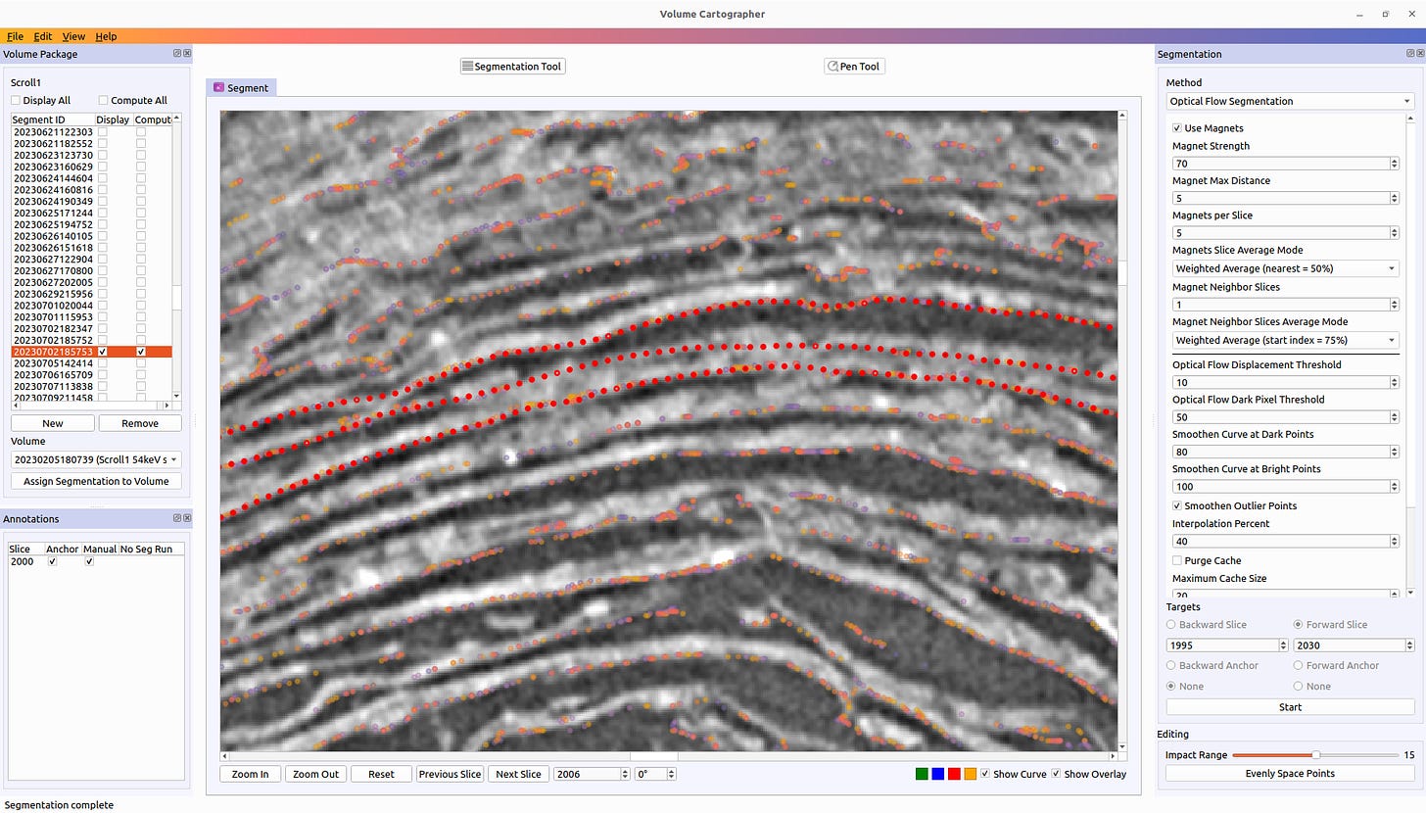
Task: Open the View menu
Action: (73, 36)
